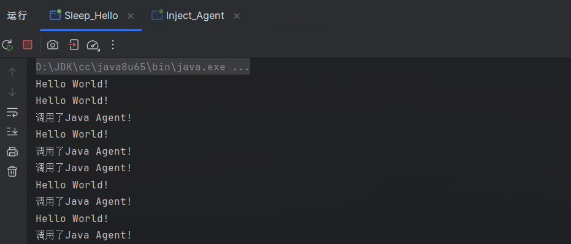Viewport: 571px width, 244px height.
Task: Close the Sleep_Hello run tab
Action: click(x=131, y=16)
